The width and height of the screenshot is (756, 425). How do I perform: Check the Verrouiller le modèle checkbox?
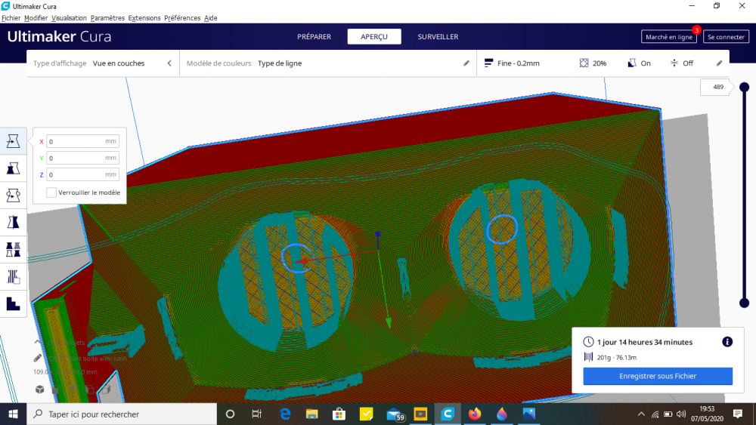[51, 192]
